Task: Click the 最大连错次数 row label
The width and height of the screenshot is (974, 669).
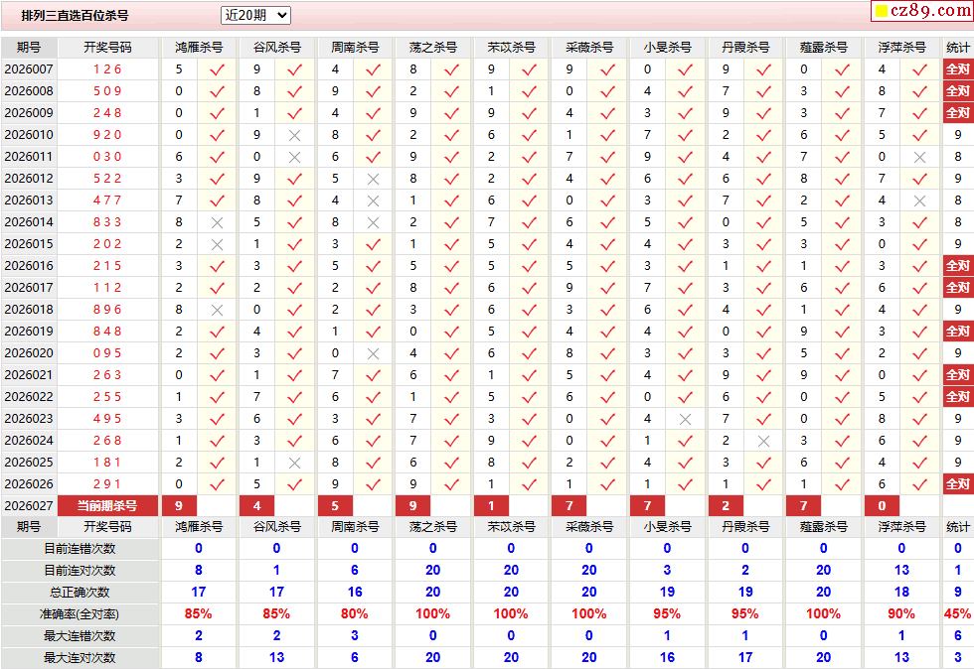Action: pos(80,635)
